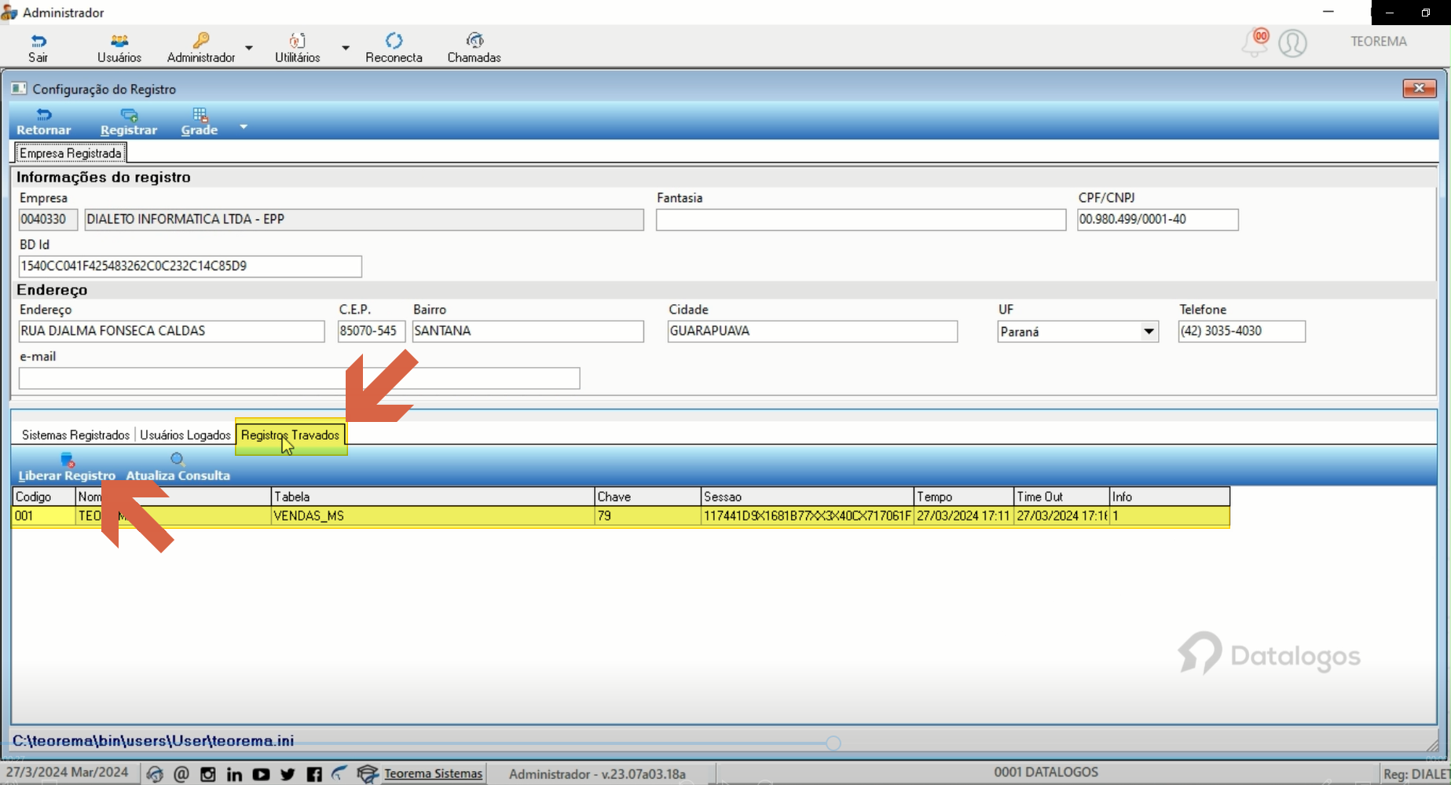
Task: Click the 0001 DATALOGOS status bar entry
Action: point(1046,772)
